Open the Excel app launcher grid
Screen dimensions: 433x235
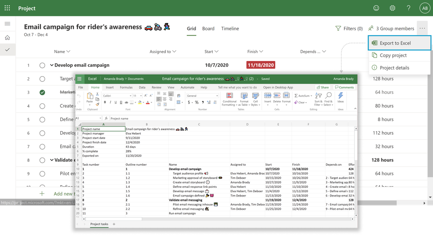(79, 79)
